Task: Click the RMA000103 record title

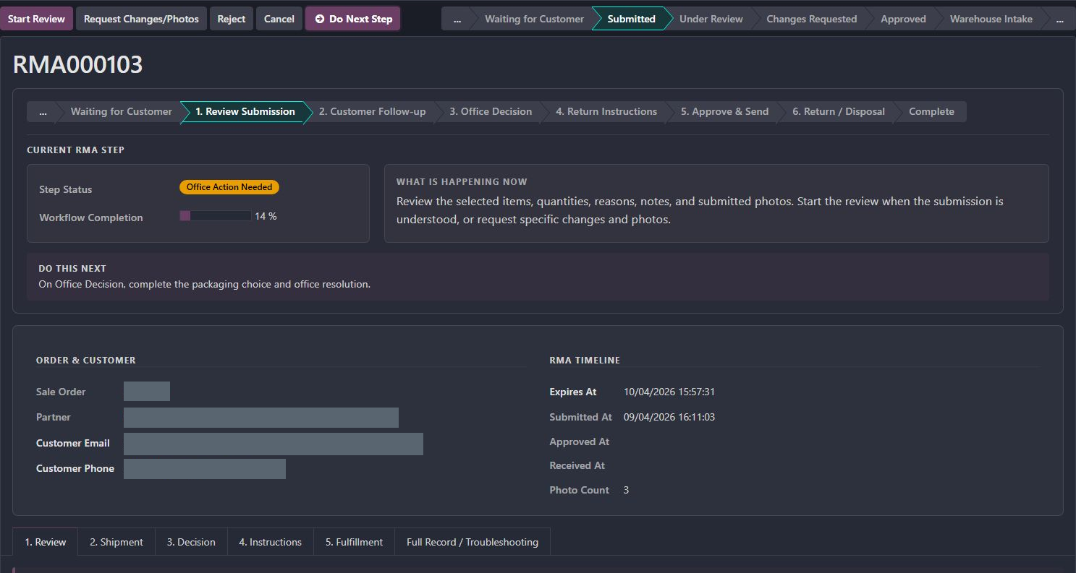Action: (x=78, y=65)
